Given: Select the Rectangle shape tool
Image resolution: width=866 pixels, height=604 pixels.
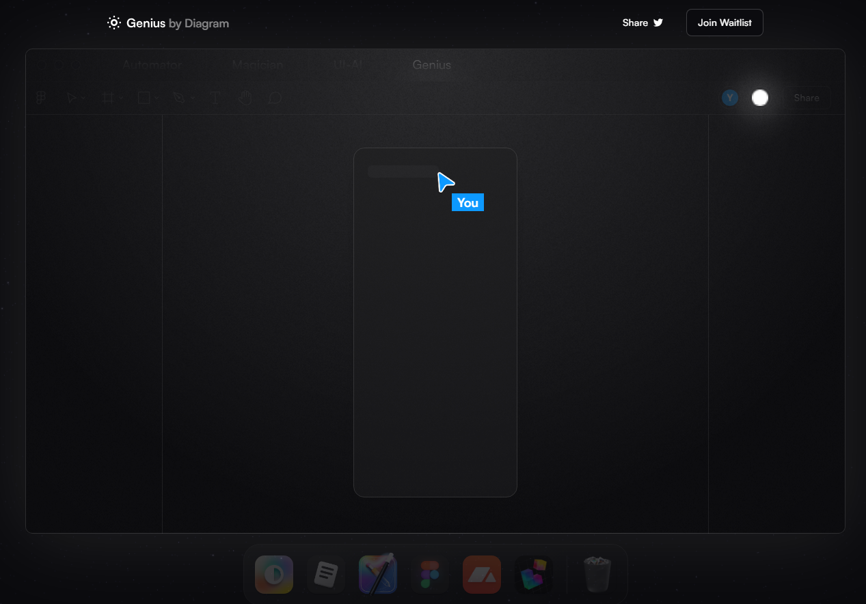Looking at the screenshot, I should (x=144, y=98).
